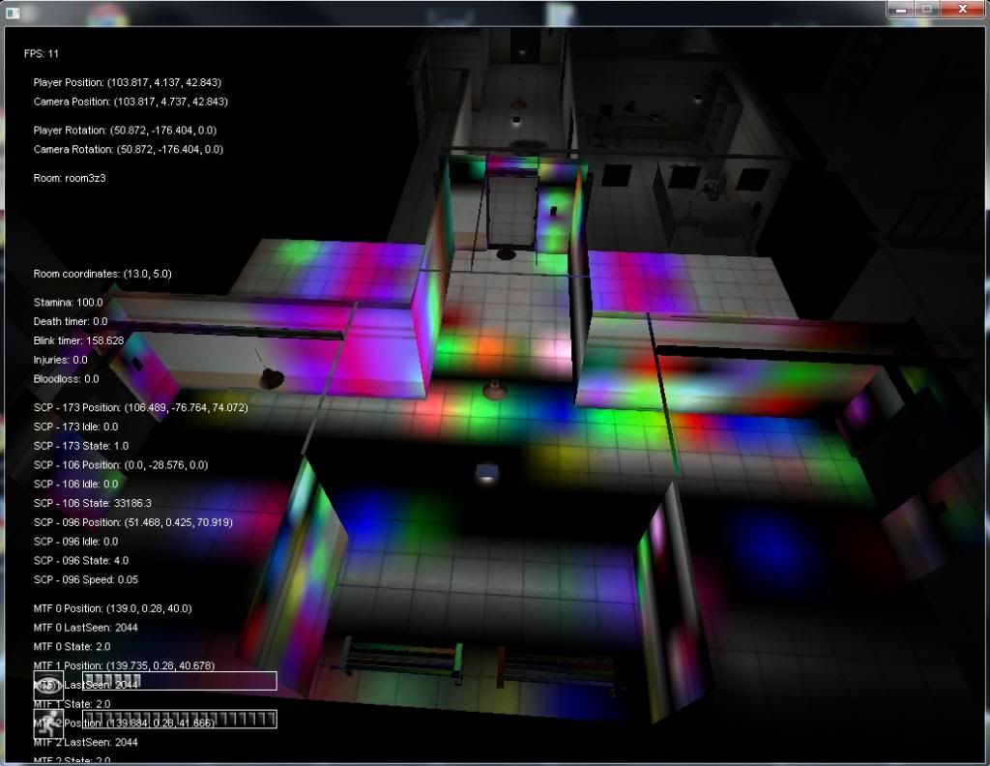Click the 'MTF 0 LastSeen: 2044' line

85,628
